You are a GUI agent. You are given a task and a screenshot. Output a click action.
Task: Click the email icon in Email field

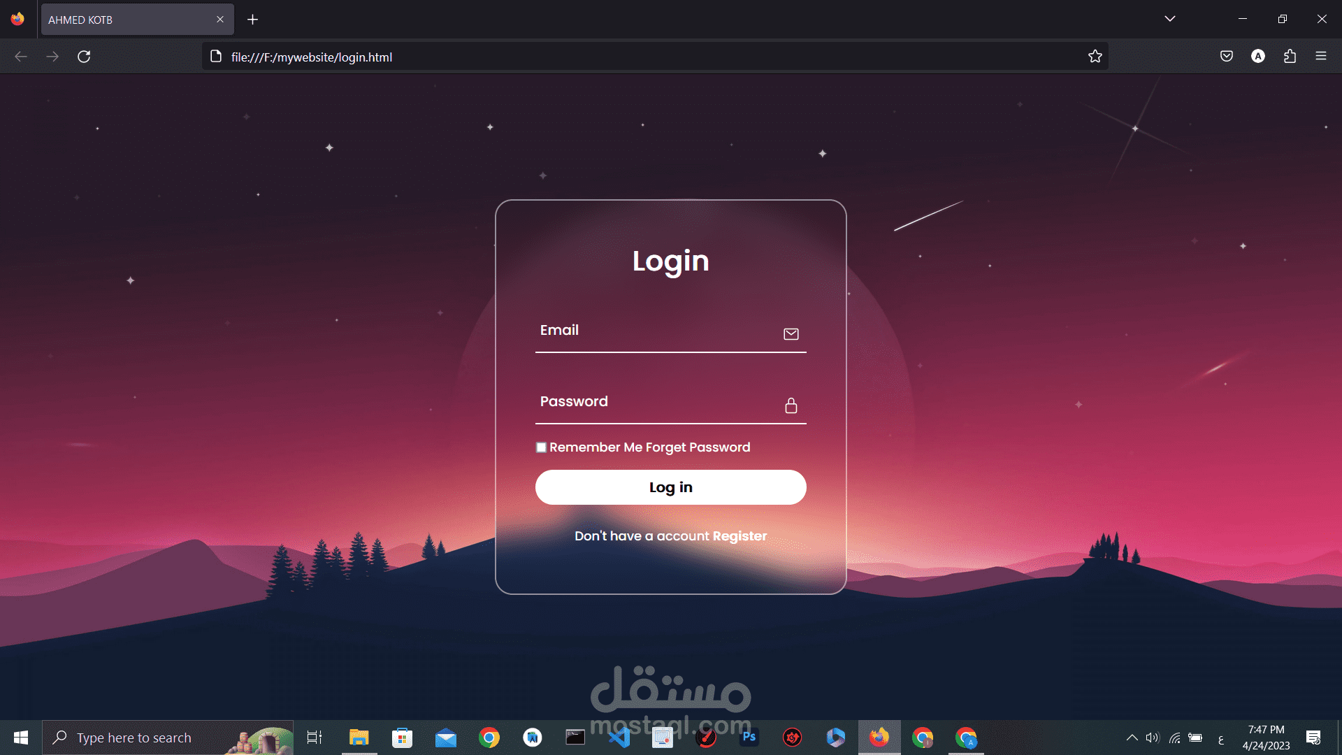click(x=790, y=333)
